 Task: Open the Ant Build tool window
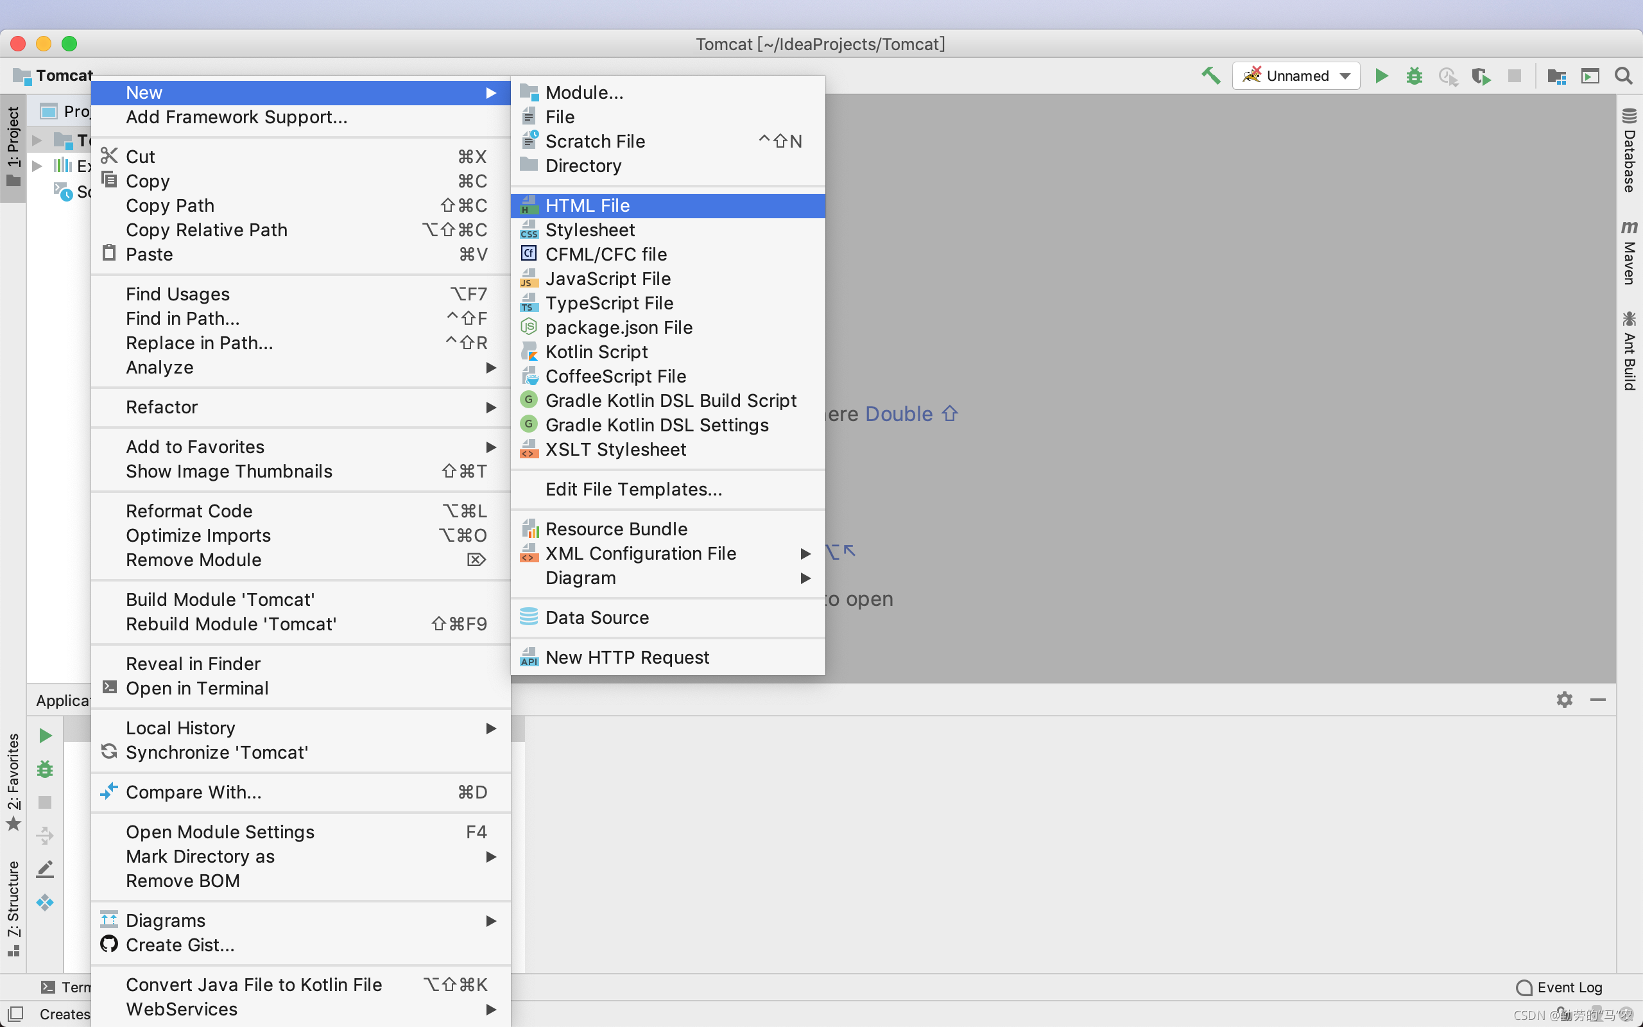point(1629,351)
